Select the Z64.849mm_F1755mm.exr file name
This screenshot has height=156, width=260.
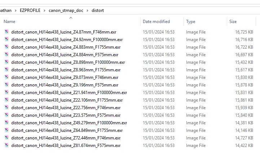click(x=67, y=130)
